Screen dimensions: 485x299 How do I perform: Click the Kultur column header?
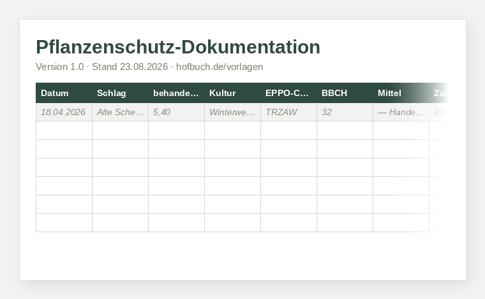point(232,93)
